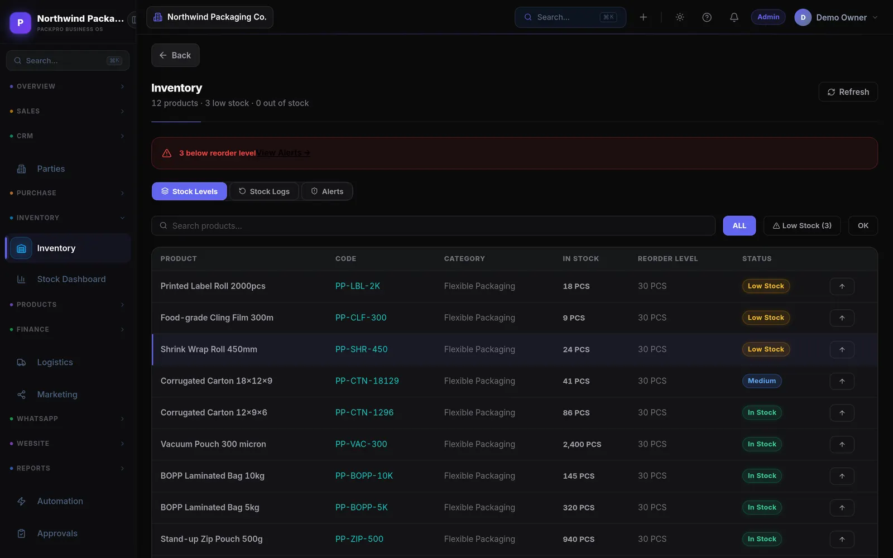Screen dimensions: 893x558
Task: Open View Alerts link in banner
Action: [x=283, y=153]
